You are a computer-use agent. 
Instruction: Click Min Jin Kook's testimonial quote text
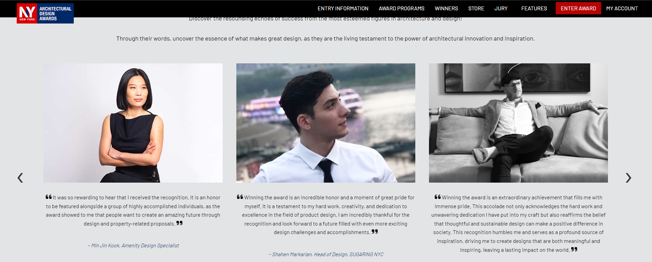coord(133,211)
